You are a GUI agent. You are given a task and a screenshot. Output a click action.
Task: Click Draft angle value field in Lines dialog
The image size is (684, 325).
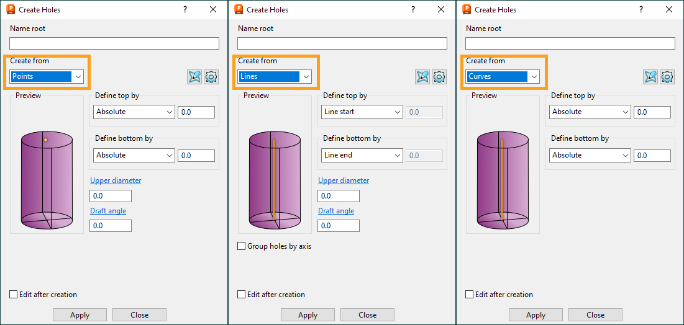click(x=339, y=226)
